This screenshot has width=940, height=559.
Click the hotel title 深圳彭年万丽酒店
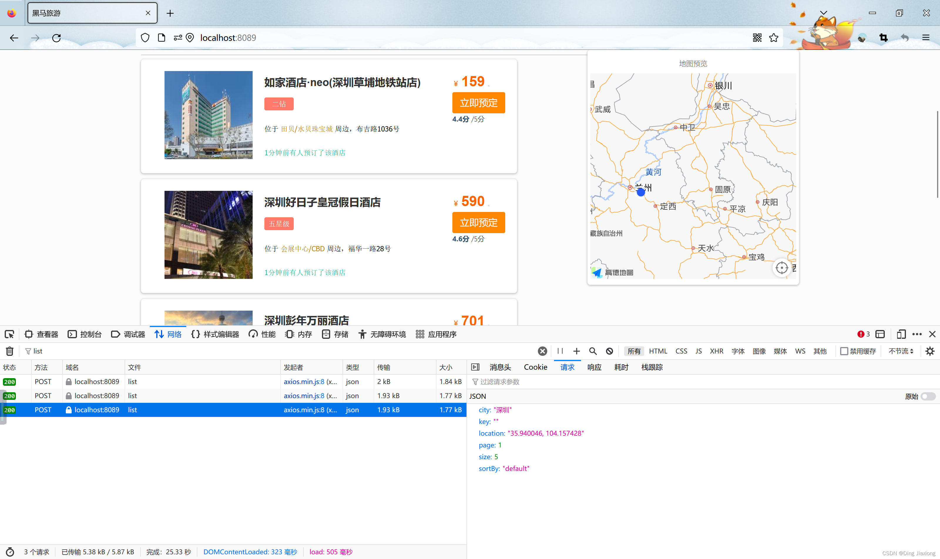pos(306,321)
